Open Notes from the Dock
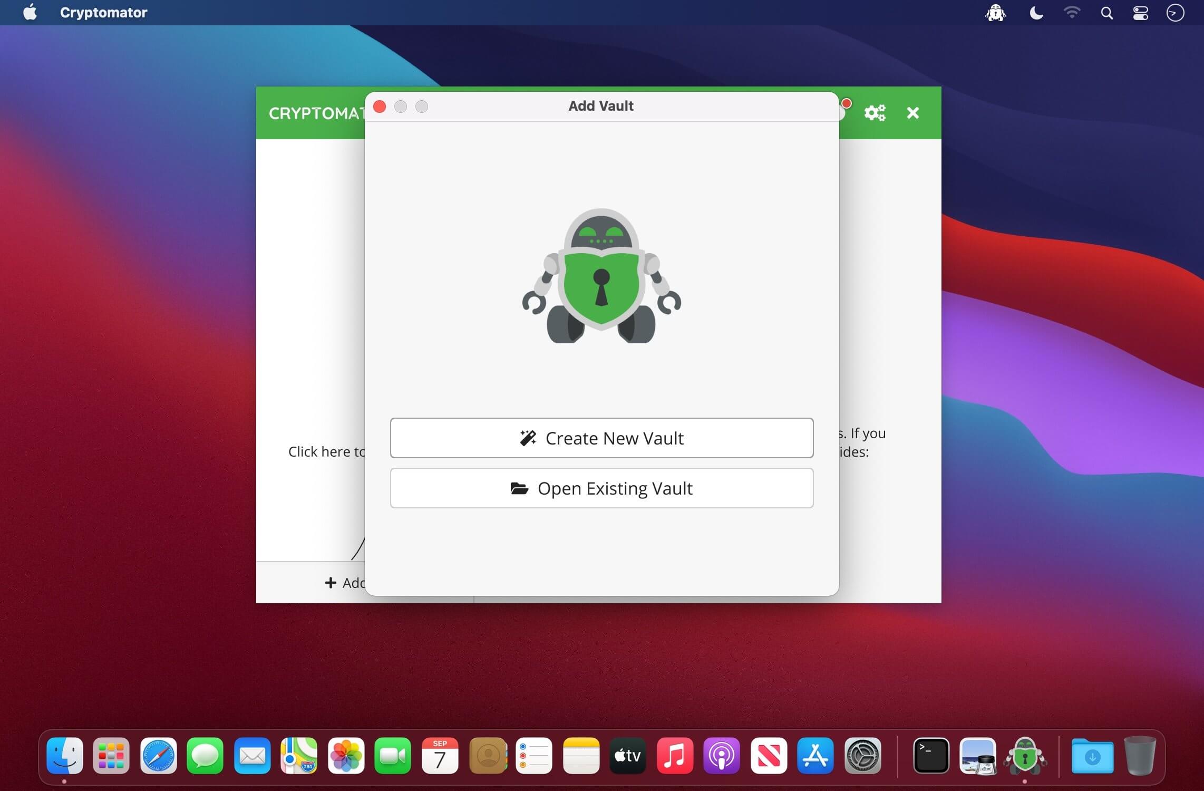This screenshot has height=791, width=1204. (x=581, y=755)
